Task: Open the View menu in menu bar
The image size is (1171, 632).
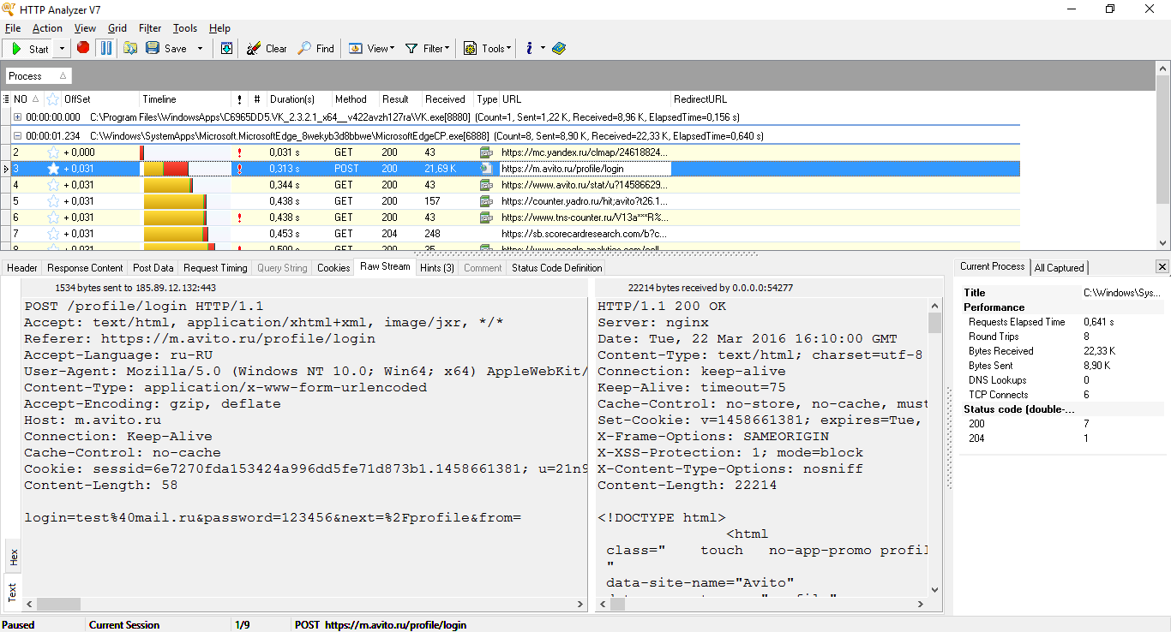Action: coord(85,28)
